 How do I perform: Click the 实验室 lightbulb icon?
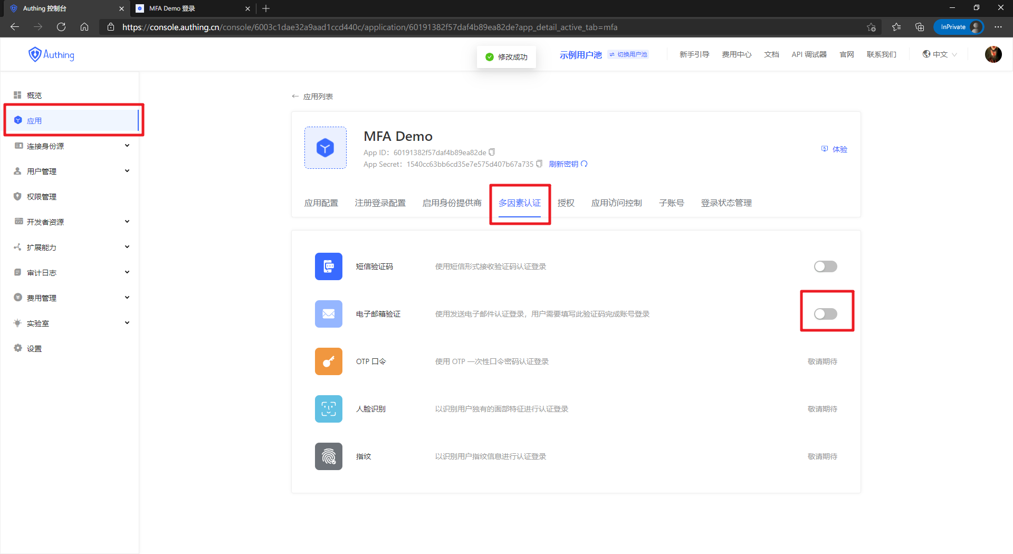point(18,323)
